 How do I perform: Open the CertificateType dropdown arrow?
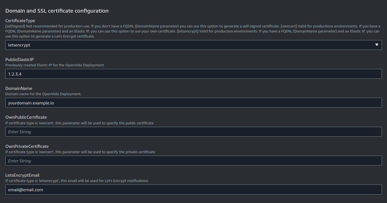pos(377,45)
